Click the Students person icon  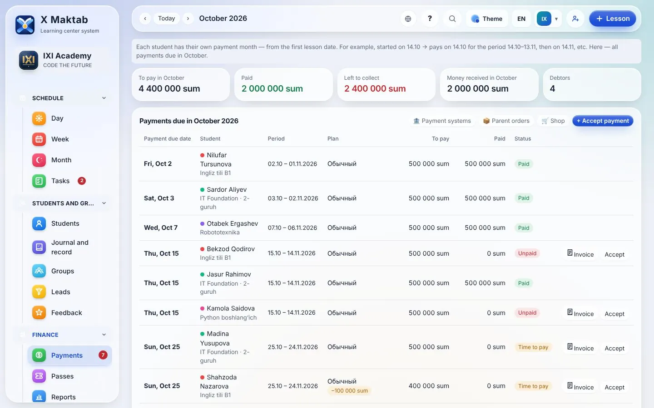(x=39, y=223)
